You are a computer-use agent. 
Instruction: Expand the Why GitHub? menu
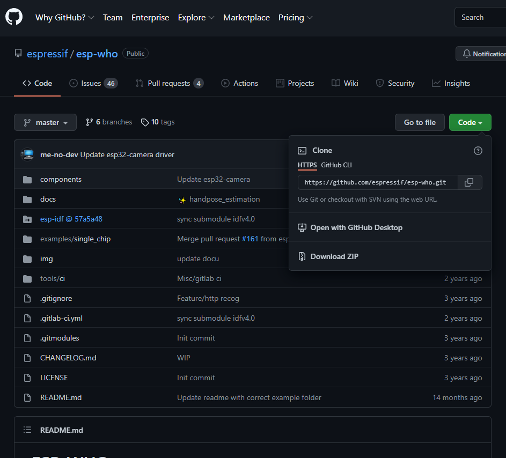coord(64,17)
